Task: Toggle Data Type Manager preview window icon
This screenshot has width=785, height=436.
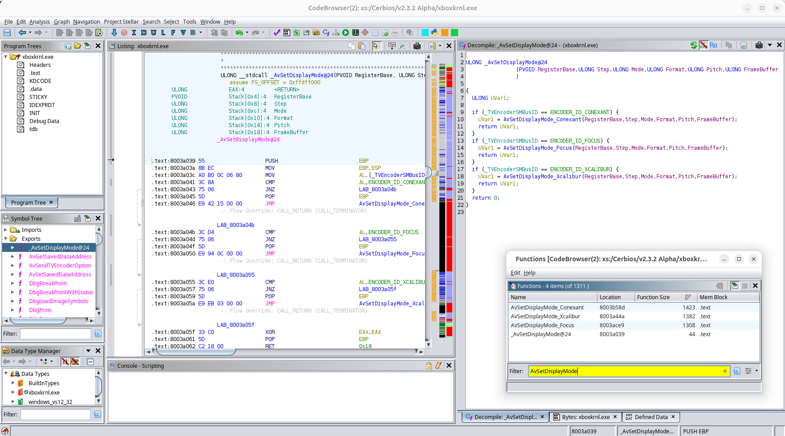Action: point(90,362)
